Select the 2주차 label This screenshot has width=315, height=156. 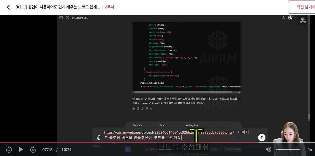109,7
